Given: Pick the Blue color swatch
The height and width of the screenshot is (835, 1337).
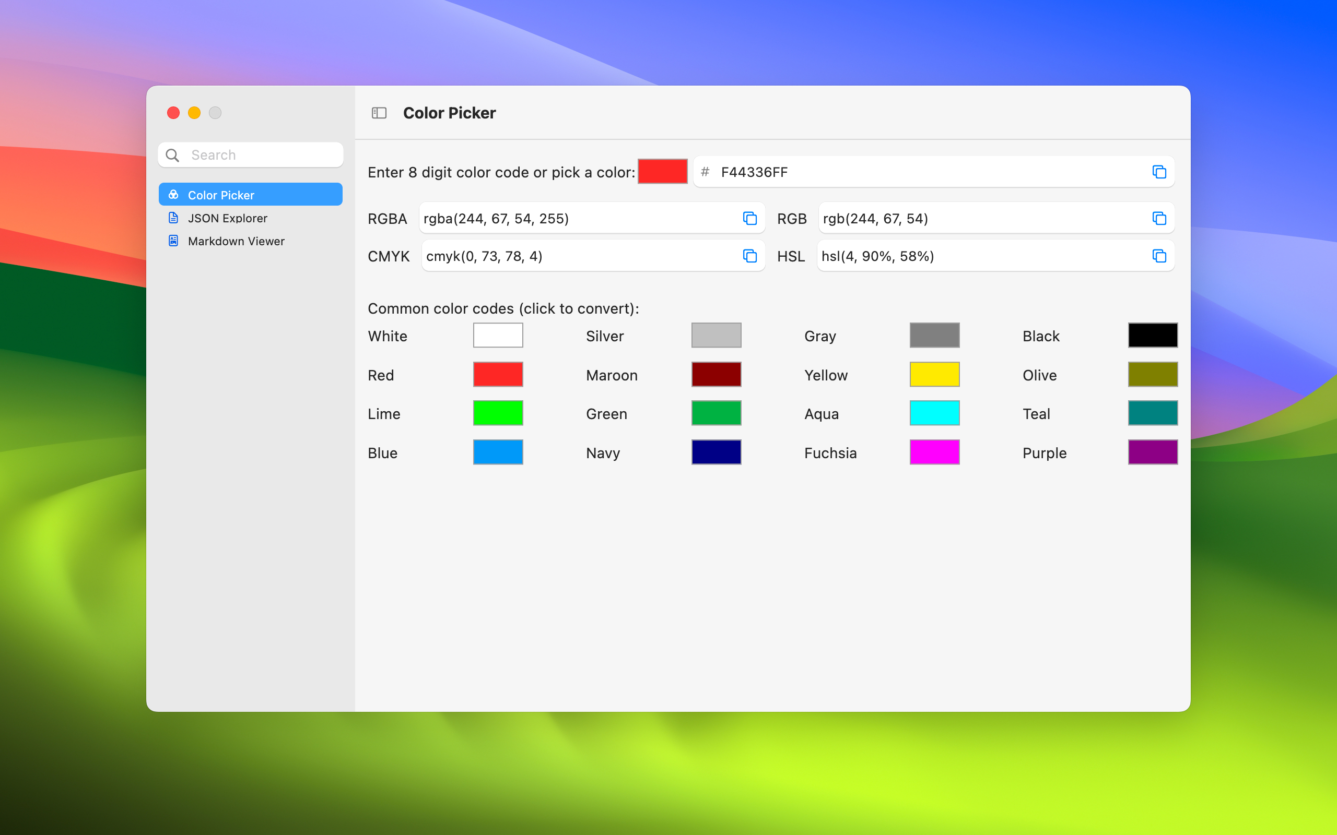Looking at the screenshot, I should click(x=498, y=452).
